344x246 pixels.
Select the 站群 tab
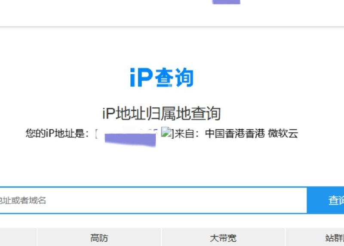(x=333, y=237)
